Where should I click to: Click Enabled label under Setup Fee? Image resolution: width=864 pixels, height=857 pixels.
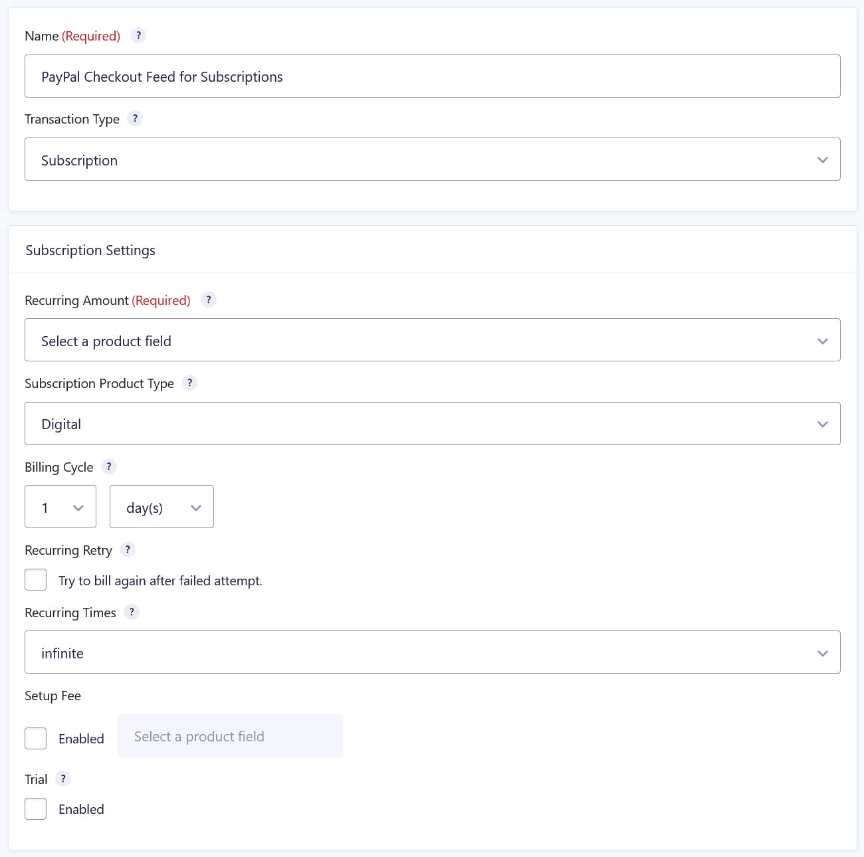[81, 739]
